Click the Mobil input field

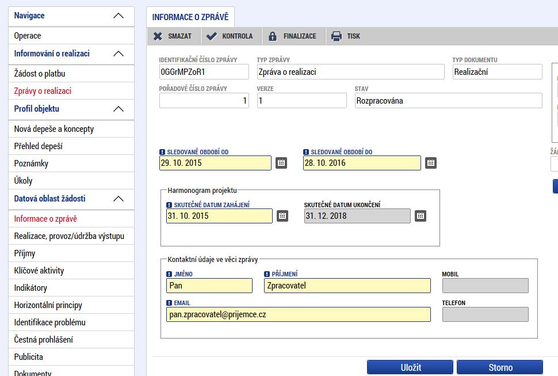click(486, 286)
